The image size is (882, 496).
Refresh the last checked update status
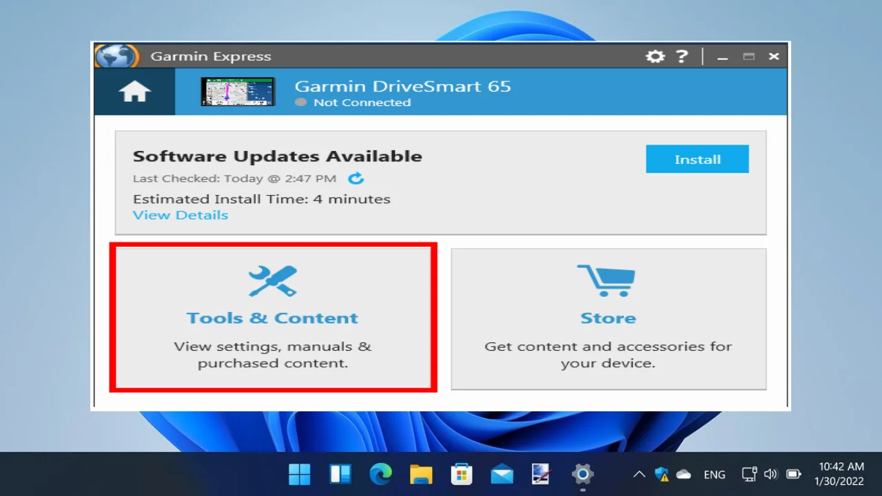click(356, 178)
